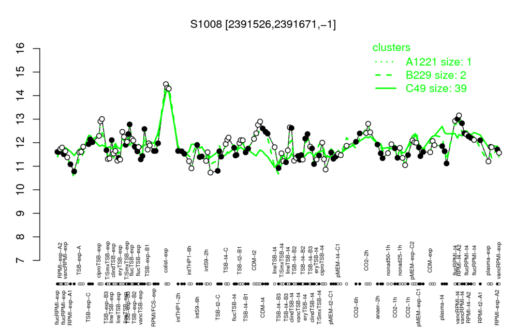Screen dimensions: 530x331
Task: Click the 'TSB-exp-C' x-axis label
Action: 88,306
